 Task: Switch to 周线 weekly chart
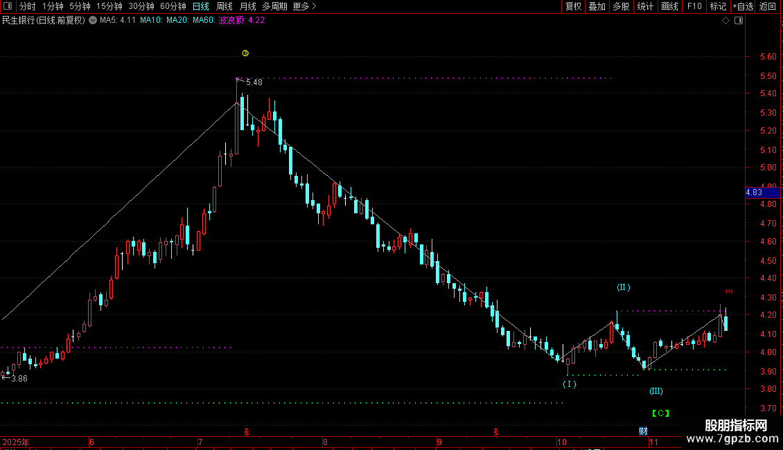pos(225,6)
